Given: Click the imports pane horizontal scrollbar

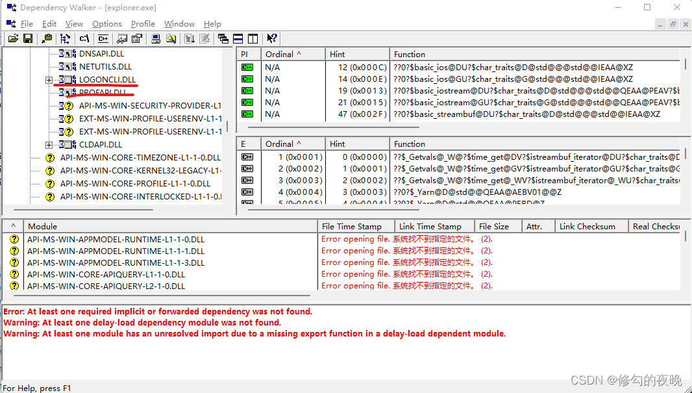Looking at the screenshot, I should (x=333, y=127).
